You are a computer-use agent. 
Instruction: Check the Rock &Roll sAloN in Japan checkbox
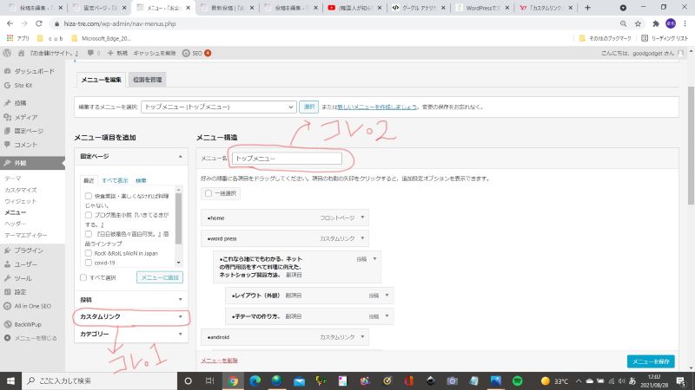89,253
